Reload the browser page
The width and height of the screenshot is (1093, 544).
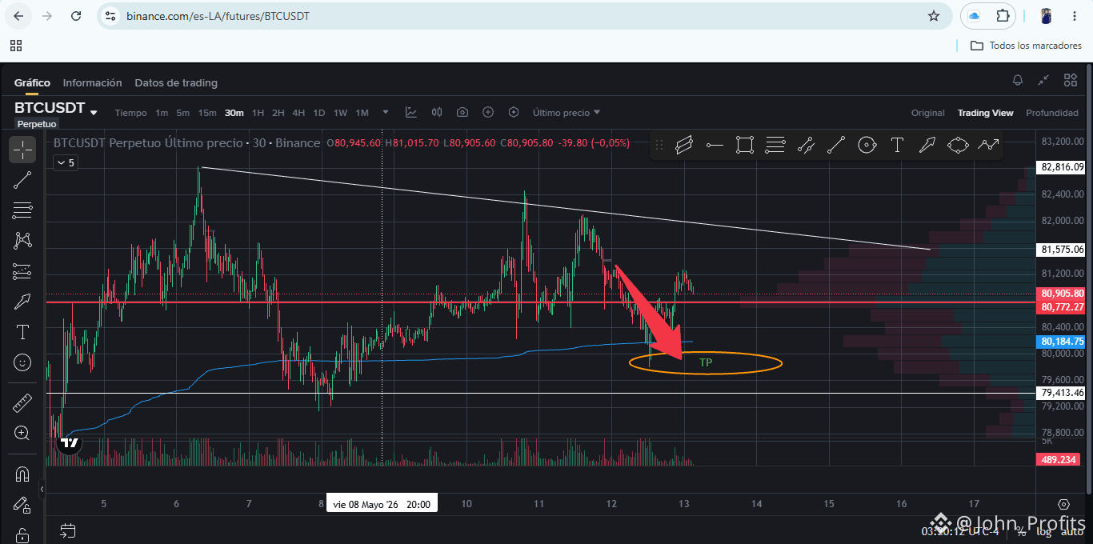coord(76,16)
